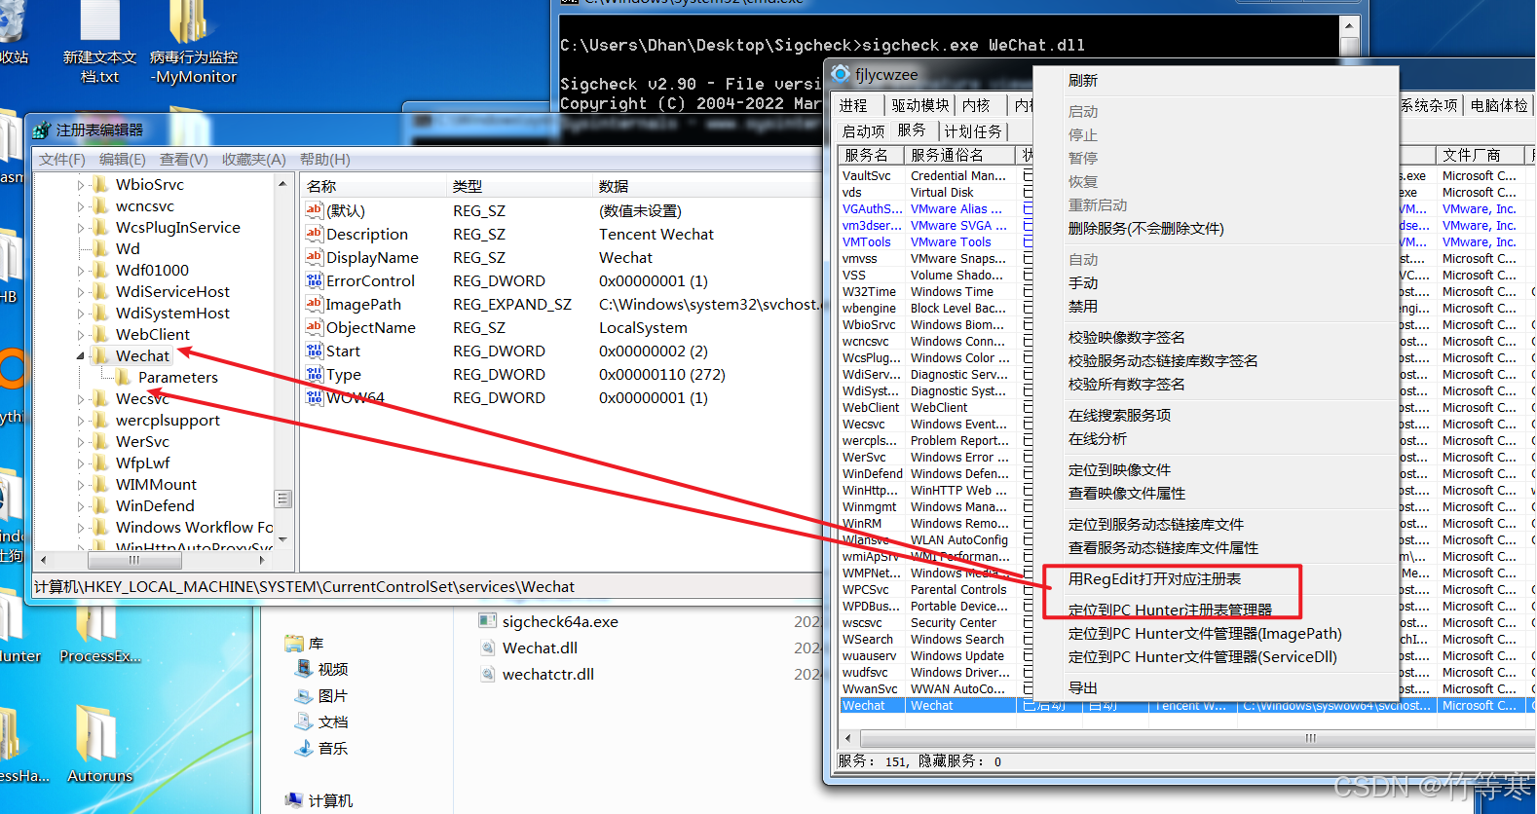Choose 定位到映像文件 in context menu
The image size is (1537, 814).
1119,470
